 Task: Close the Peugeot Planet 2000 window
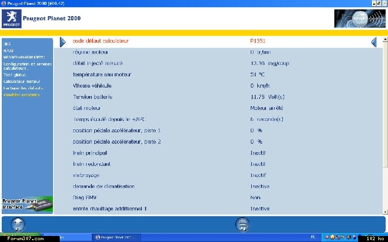click(385, 3)
